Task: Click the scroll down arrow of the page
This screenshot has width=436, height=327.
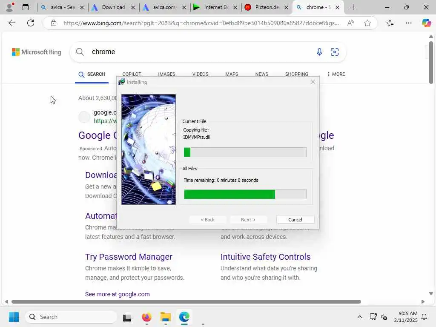Action: (x=431, y=293)
